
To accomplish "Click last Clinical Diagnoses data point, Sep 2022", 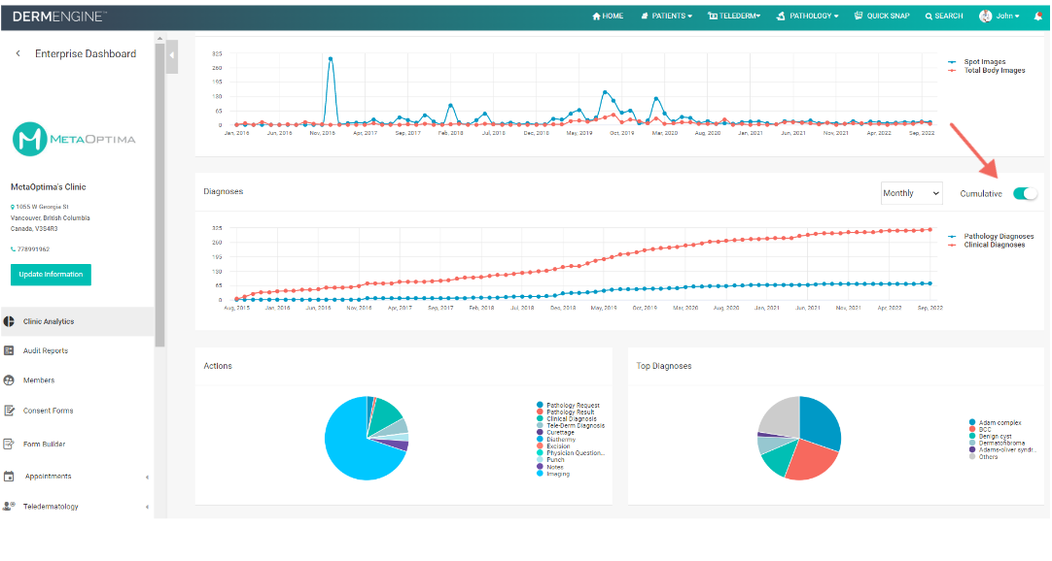I will 929,230.
